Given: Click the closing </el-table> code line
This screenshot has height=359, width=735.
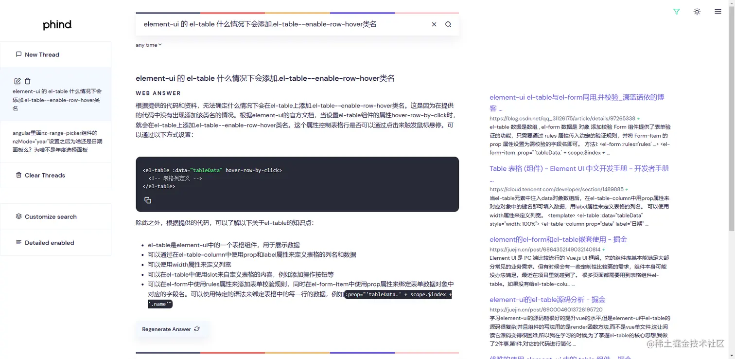Looking at the screenshot, I should click(x=159, y=186).
